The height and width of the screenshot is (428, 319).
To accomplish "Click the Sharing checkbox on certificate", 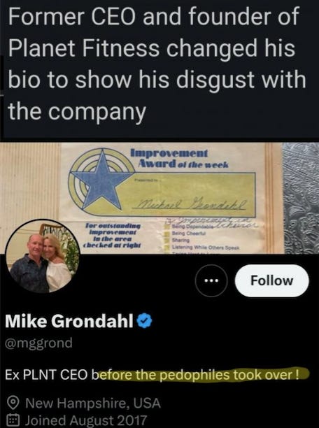I will click(167, 241).
